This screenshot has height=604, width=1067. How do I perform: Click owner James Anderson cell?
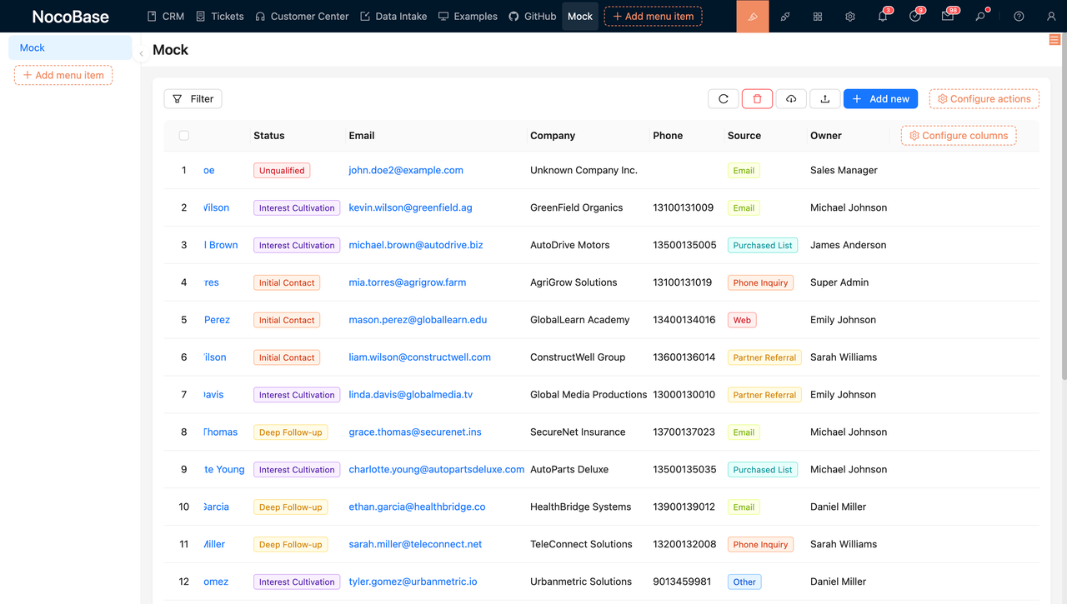click(849, 245)
